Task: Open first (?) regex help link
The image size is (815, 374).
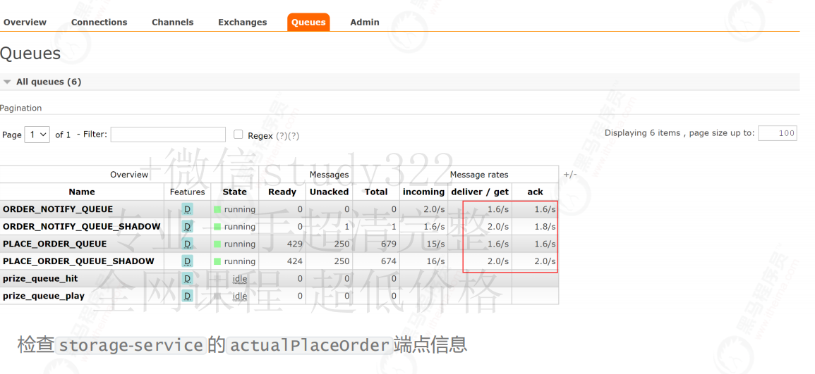Action: (282, 136)
